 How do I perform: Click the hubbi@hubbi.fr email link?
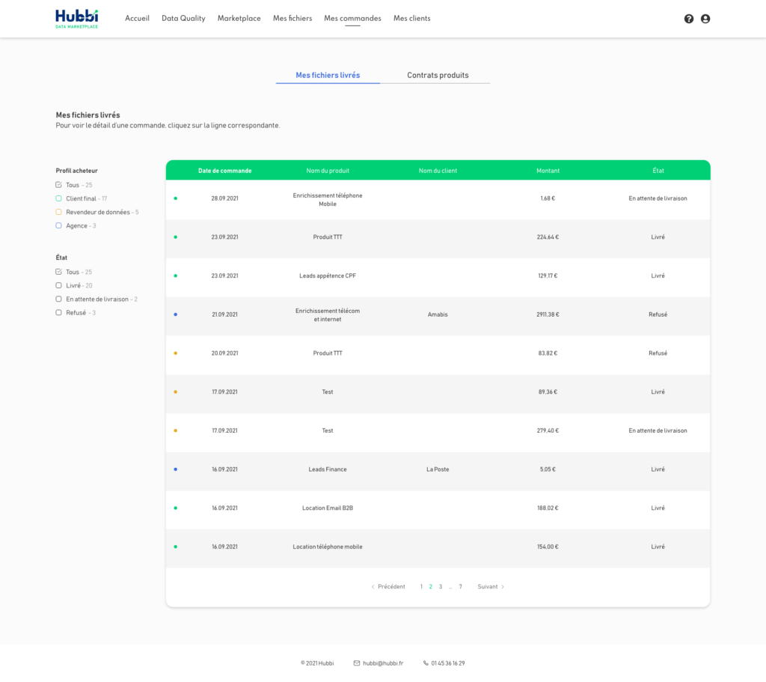point(383,663)
